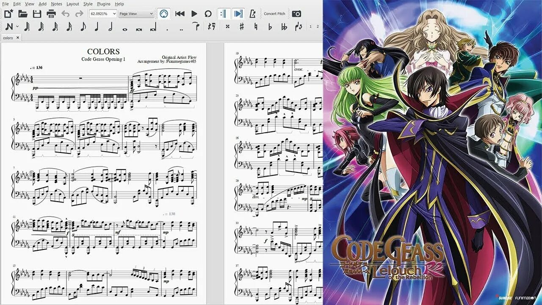
Task: Toggle note input mode
Action: (x=8, y=27)
